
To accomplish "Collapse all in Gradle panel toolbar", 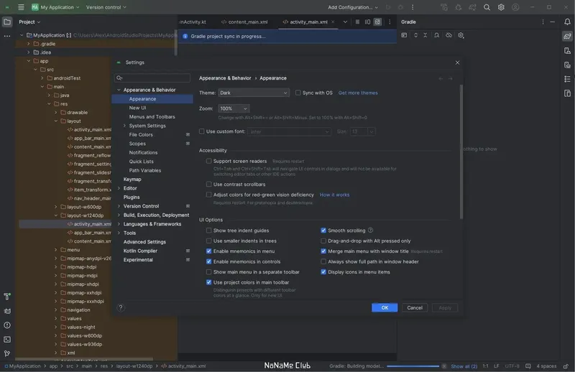I will point(425,35).
